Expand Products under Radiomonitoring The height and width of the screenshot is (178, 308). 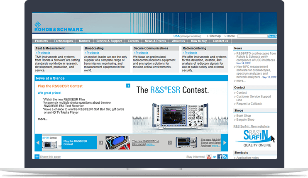pyautogui.click(x=191, y=53)
